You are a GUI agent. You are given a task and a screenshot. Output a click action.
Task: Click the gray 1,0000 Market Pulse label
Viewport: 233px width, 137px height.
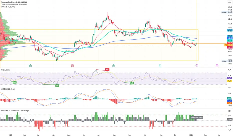(229, 119)
